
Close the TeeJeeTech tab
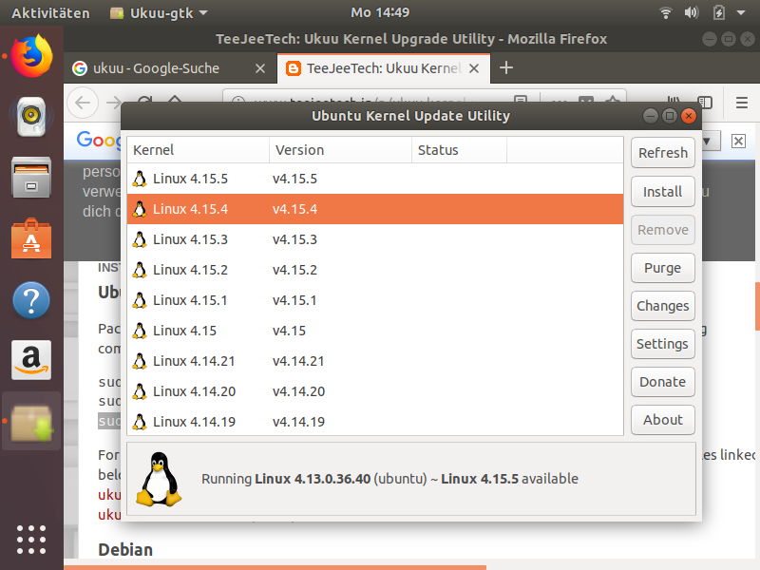(x=474, y=68)
